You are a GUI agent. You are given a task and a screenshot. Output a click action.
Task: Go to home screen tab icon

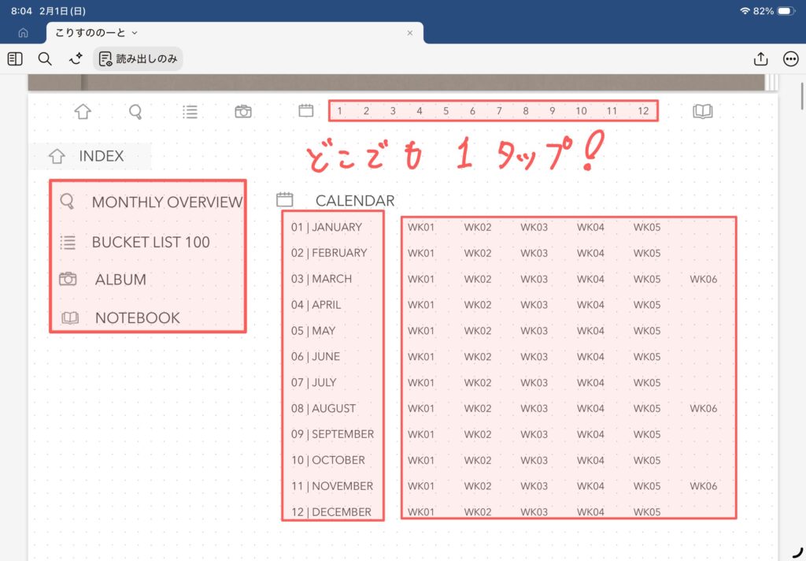(x=23, y=33)
